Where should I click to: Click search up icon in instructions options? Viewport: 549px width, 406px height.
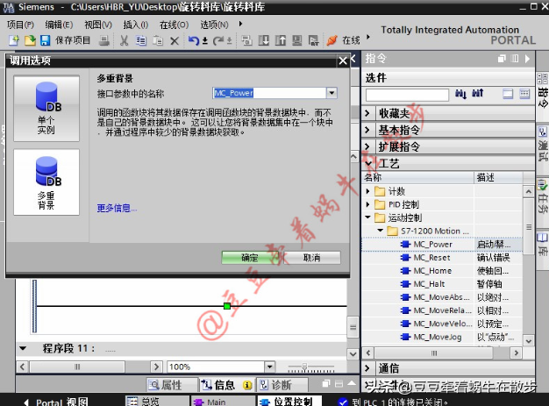[478, 94]
